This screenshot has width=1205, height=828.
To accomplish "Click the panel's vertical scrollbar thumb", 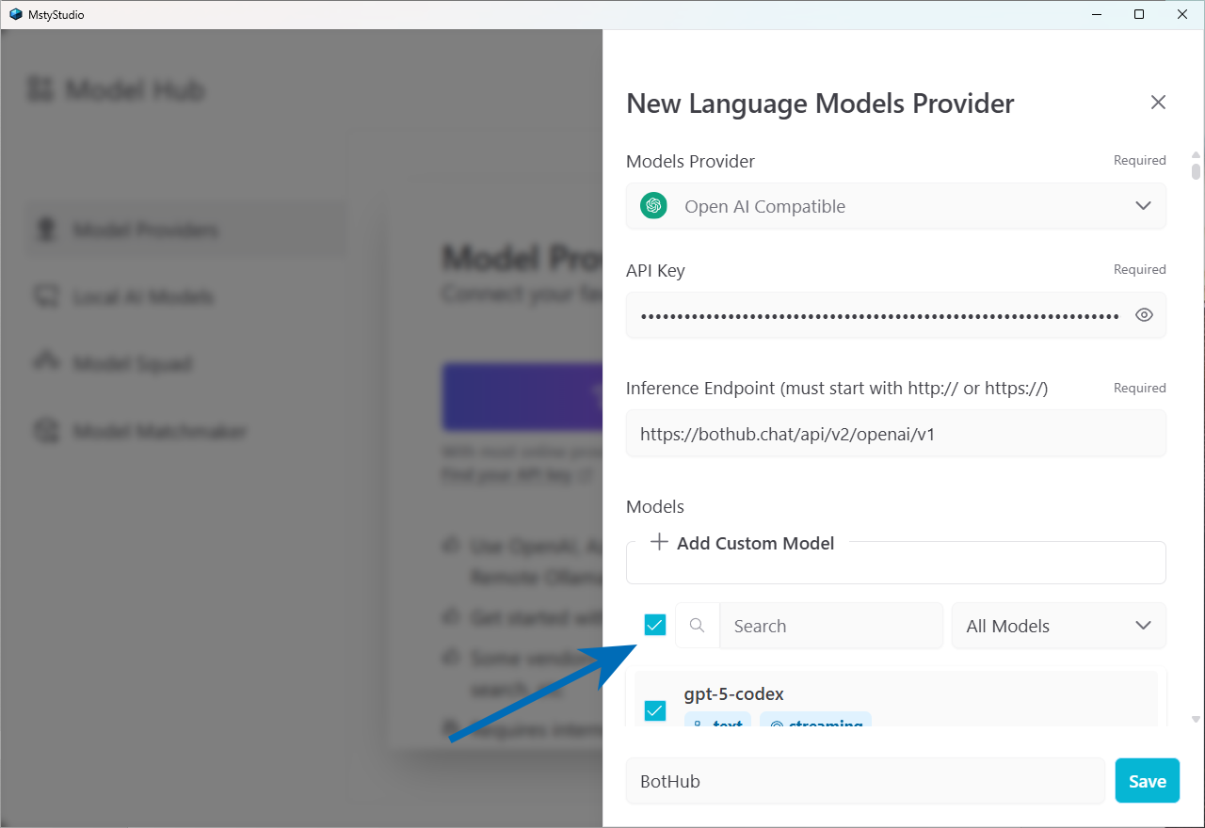I will point(1196,170).
